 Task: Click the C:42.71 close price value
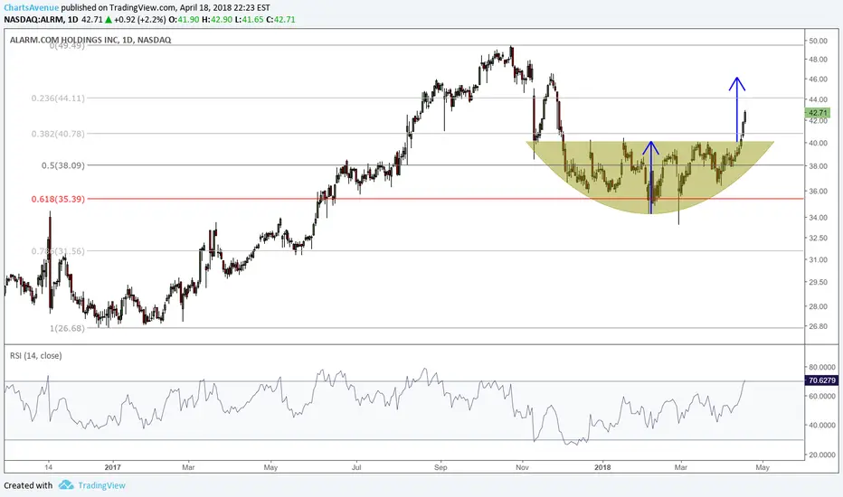(280, 19)
